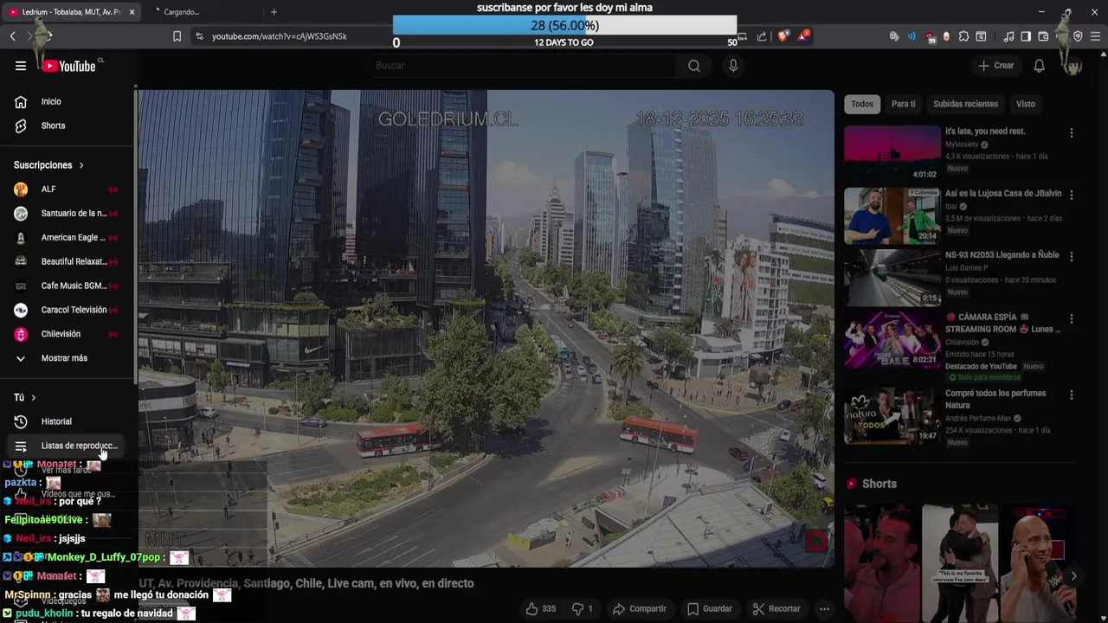The image size is (1108, 623).
Task: Click the address bar URL
Action: click(280, 36)
